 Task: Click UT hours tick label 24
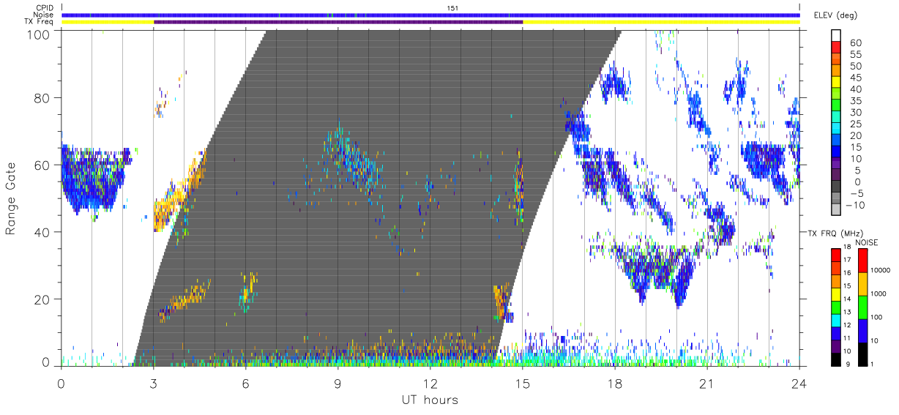click(799, 383)
